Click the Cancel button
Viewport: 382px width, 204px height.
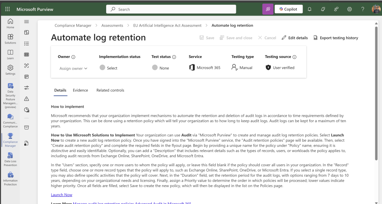pyautogui.click(x=267, y=38)
